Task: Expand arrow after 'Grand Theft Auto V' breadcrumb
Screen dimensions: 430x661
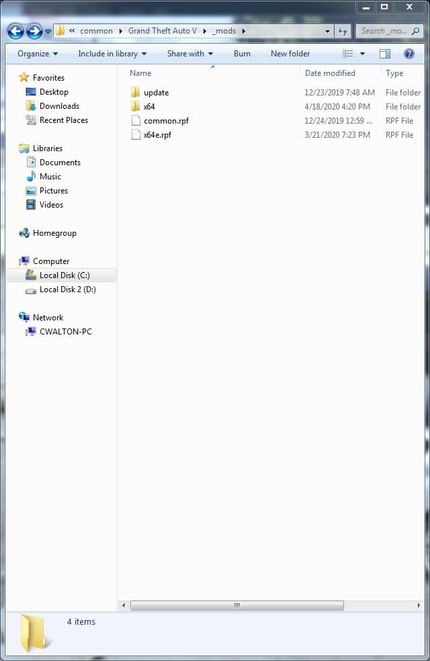Action: (204, 31)
